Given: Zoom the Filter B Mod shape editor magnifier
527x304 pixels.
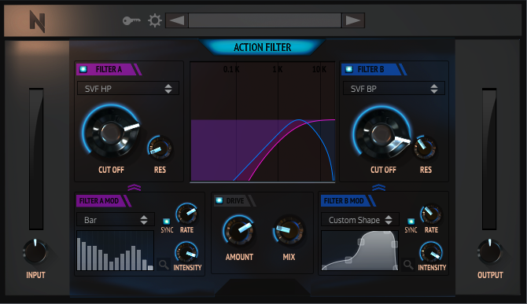Looking at the screenshot, I should (408, 265).
